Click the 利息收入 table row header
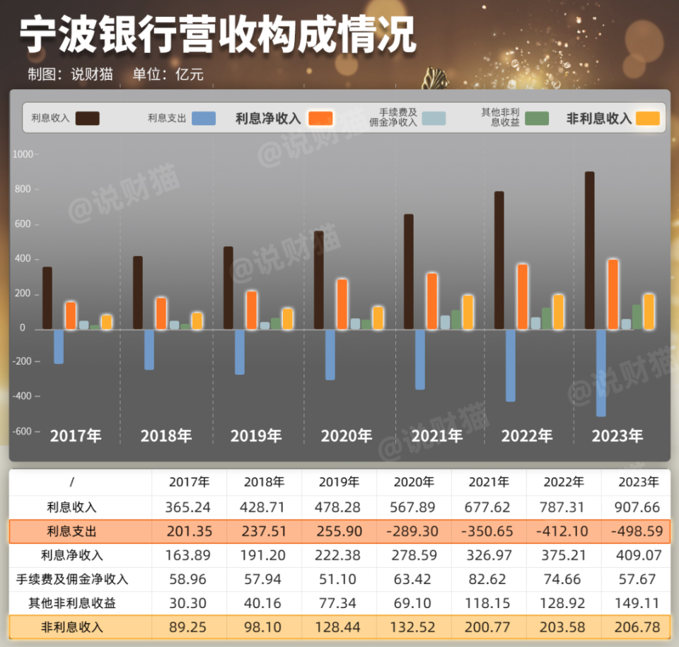Viewport: 679px width, 647px height. (72, 507)
